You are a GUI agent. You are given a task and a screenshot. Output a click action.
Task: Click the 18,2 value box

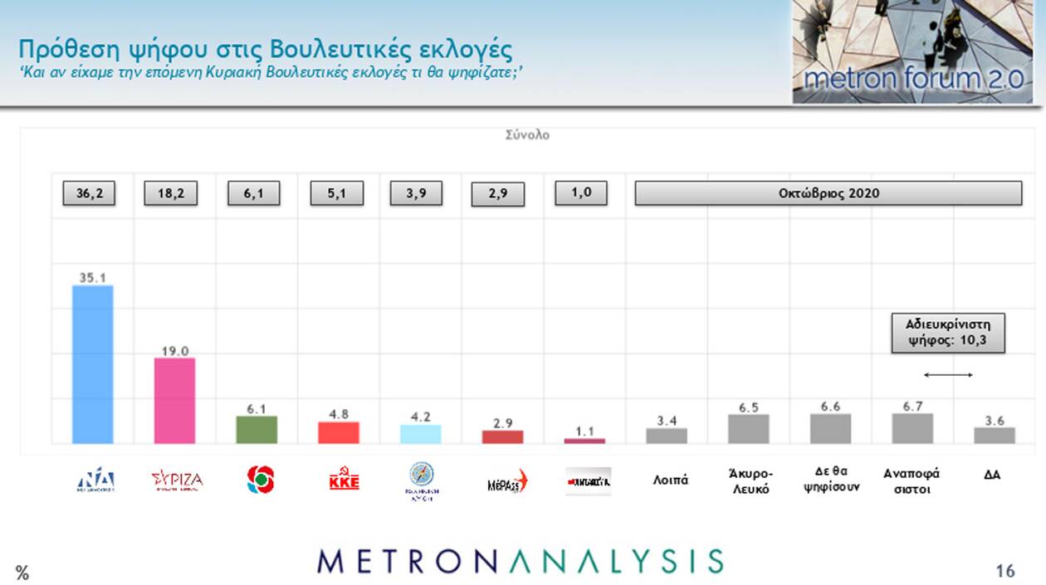click(x=171, y=193)
